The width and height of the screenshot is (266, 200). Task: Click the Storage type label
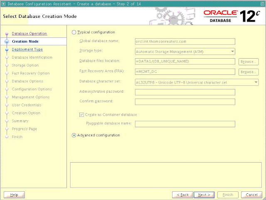click(91, 51)
